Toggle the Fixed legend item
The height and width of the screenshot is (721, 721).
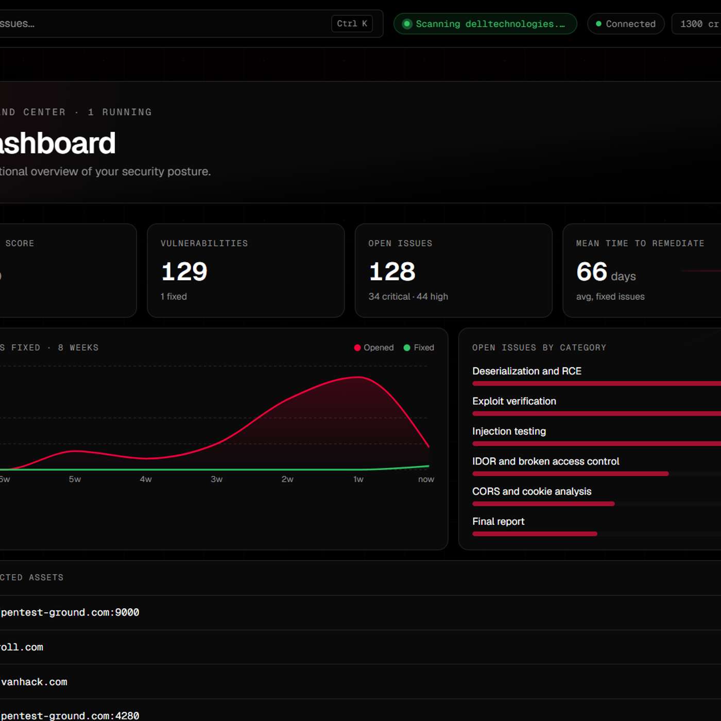(x=419, y=348)
